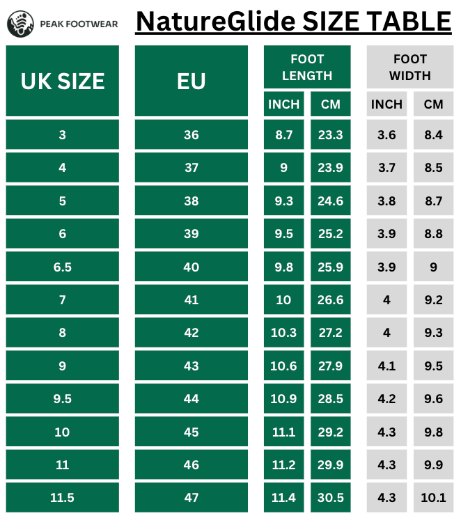Click the FOOT WIDTH header

click(410, 68)
